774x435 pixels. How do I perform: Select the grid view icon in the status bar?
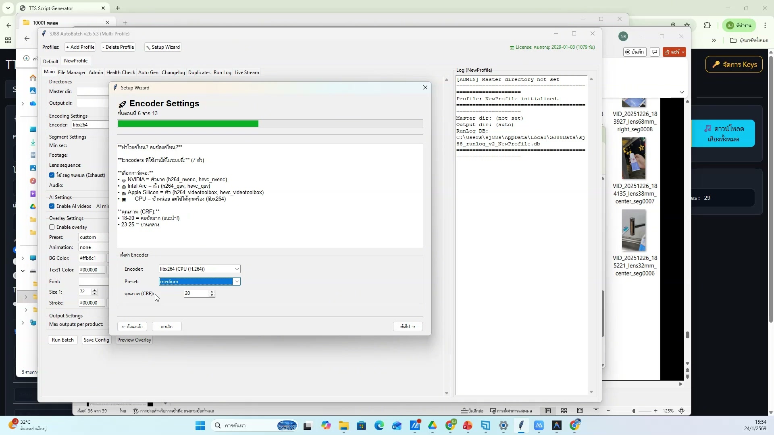(564, 411)
